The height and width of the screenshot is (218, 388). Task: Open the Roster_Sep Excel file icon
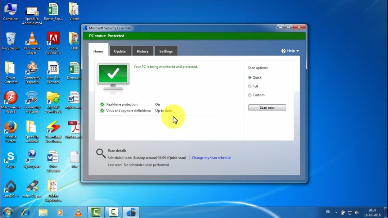coord(53,12)
